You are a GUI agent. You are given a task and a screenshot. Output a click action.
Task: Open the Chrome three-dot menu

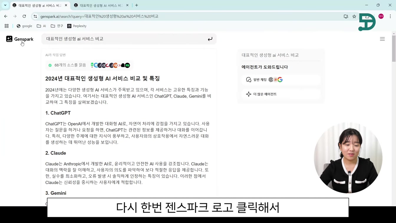click(x=390, y=16)
